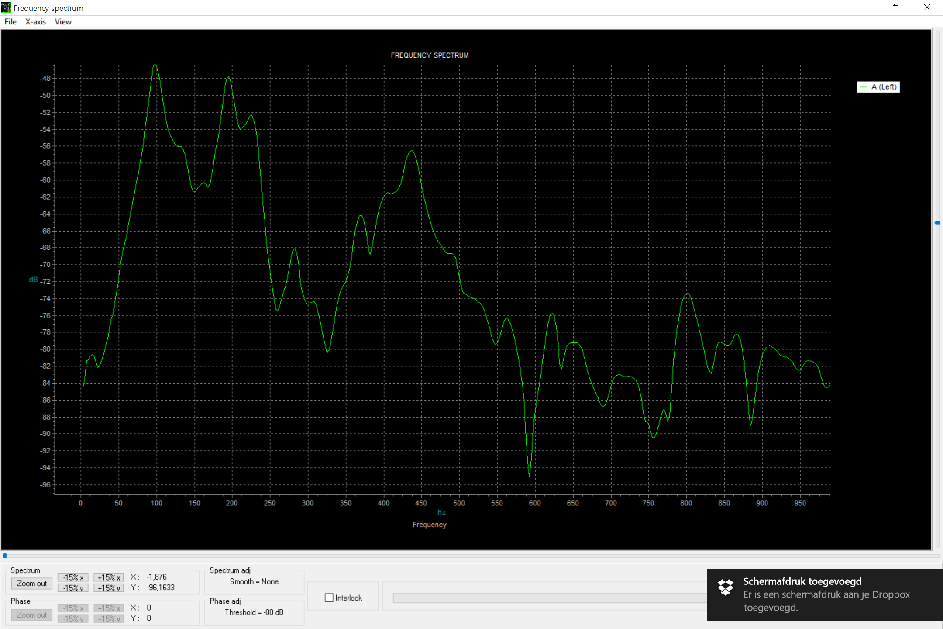Enable the Interlock checkbox
The width and height of the screenshot is (943, 629).
(329, 598)
